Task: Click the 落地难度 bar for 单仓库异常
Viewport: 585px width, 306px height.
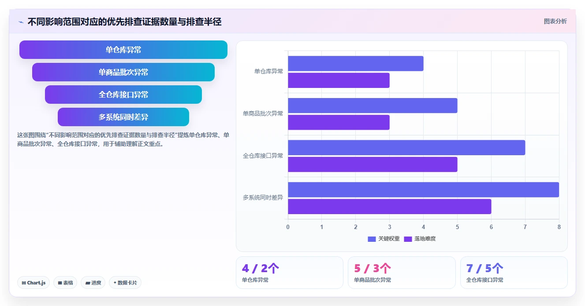Action: (339, 80)
